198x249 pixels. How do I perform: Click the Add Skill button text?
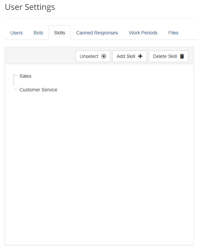126,56
